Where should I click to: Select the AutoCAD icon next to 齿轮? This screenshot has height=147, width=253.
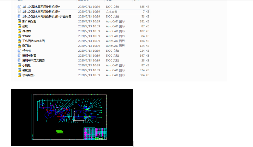point(19,26)
